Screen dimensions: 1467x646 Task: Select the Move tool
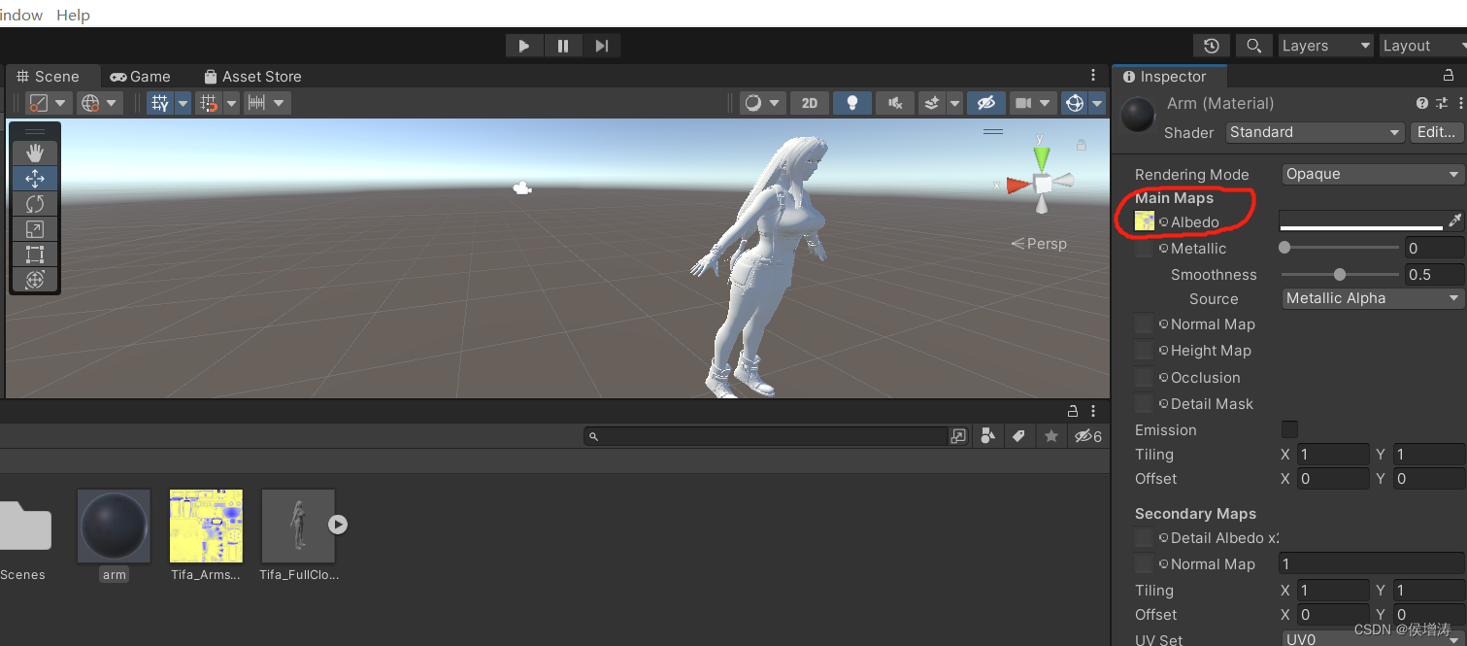pyautogui.click(x=35, y=179)
